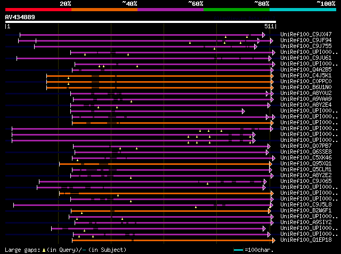Click the arrowhead ending the UniRef100_B2W6F1 bar

pos(270,211)
